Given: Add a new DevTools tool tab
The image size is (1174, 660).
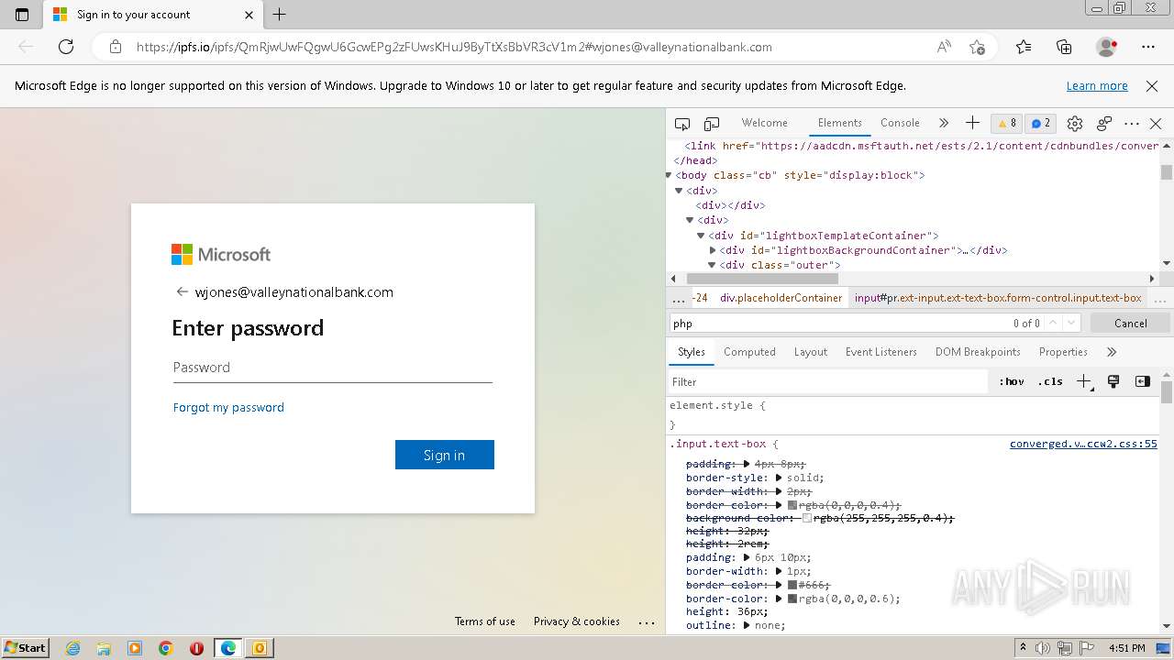Looking at the screenshot, I should tap(972, 123).
